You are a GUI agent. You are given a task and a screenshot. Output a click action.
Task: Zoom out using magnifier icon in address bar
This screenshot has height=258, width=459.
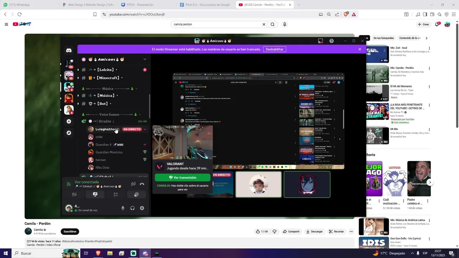tap(329, 14)
